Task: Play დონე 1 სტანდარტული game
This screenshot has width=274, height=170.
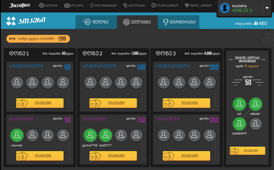Action: point(40,103)
